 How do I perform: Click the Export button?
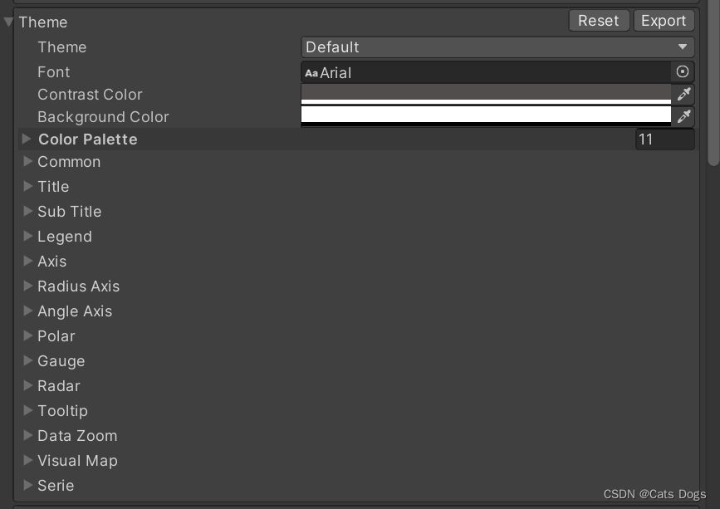pyautogui.click(x=664, y=20)
